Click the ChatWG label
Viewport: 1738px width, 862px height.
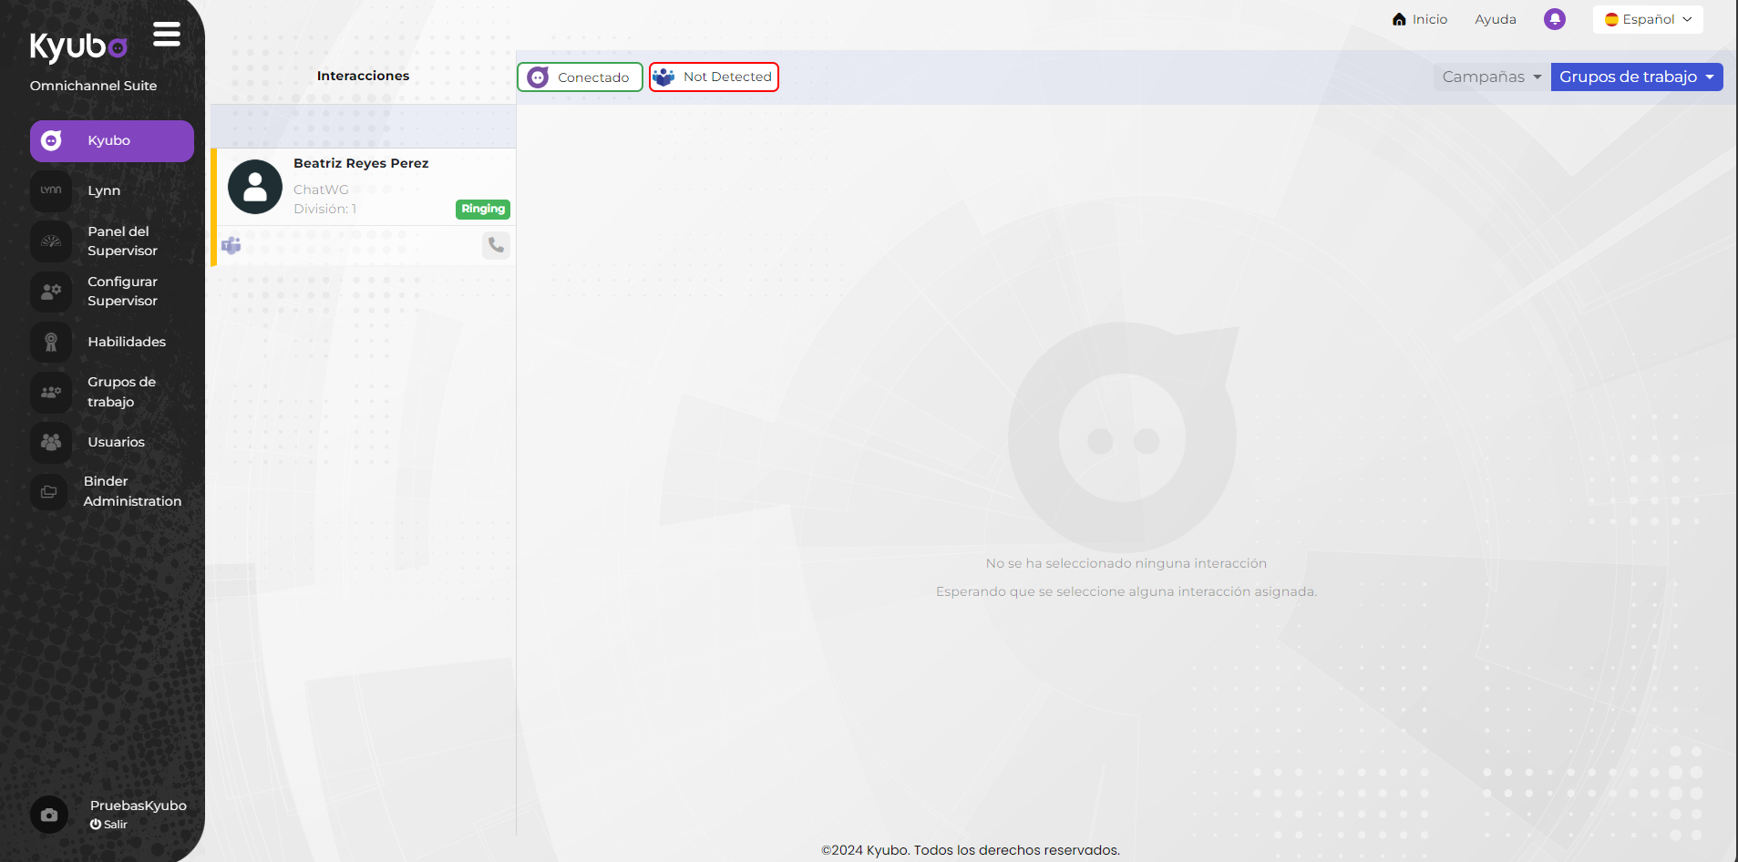point(321,190)
